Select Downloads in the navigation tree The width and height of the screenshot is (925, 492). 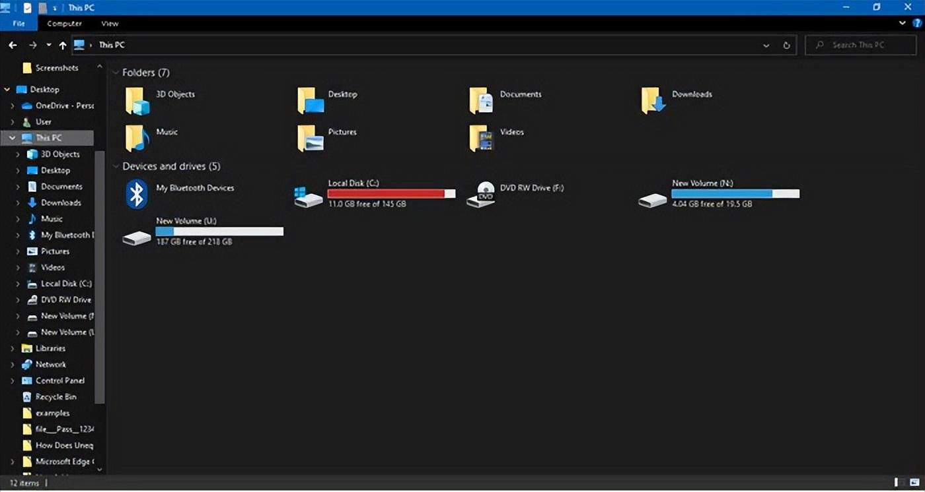pyautogui.click(x=54, y=202)
